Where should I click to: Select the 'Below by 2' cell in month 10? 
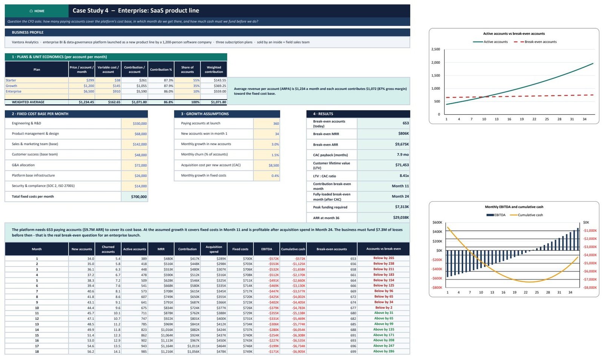click(384, 308)
